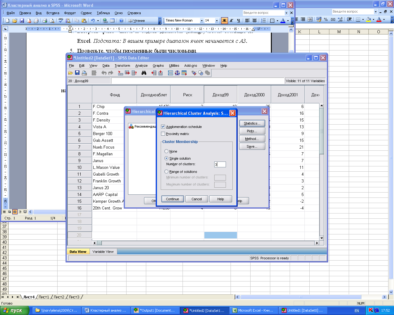Click Word's Insert table icon
This screenshot has height=315, width=394.
(x=112, y=21)
